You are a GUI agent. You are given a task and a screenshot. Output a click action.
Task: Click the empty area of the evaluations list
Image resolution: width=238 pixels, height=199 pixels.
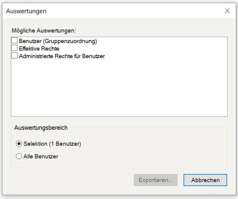pos(119,88)
